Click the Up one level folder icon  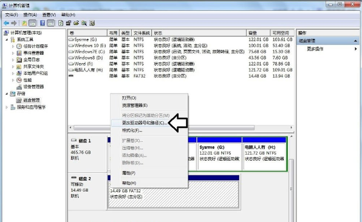point(24,23)
